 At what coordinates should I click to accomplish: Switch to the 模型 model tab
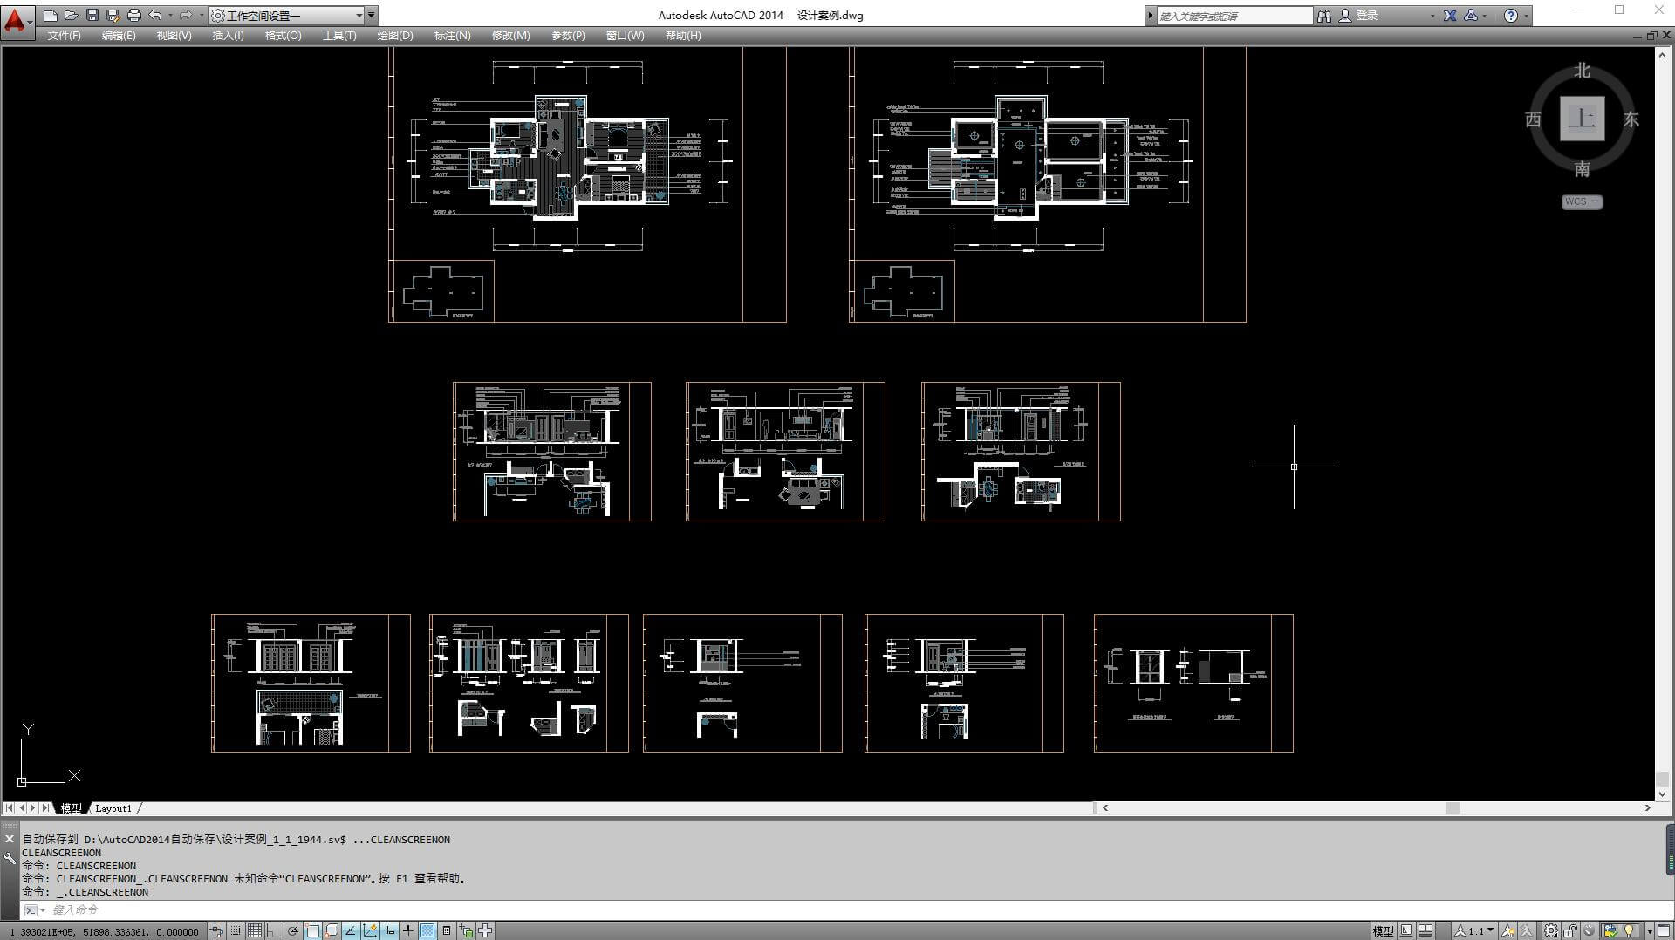point(71,808)
